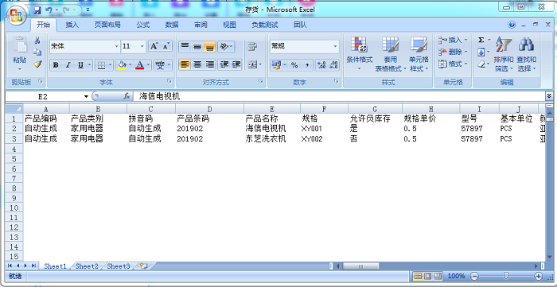Open customize quick access toolbar dropdown

click(x=88, y=10)
